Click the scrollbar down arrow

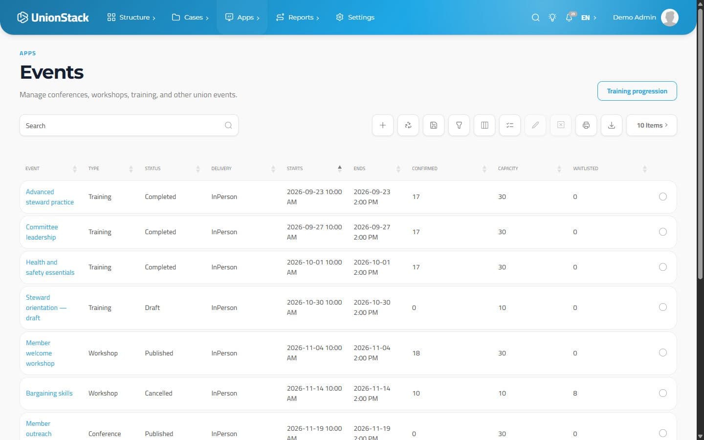pos(700,436)
